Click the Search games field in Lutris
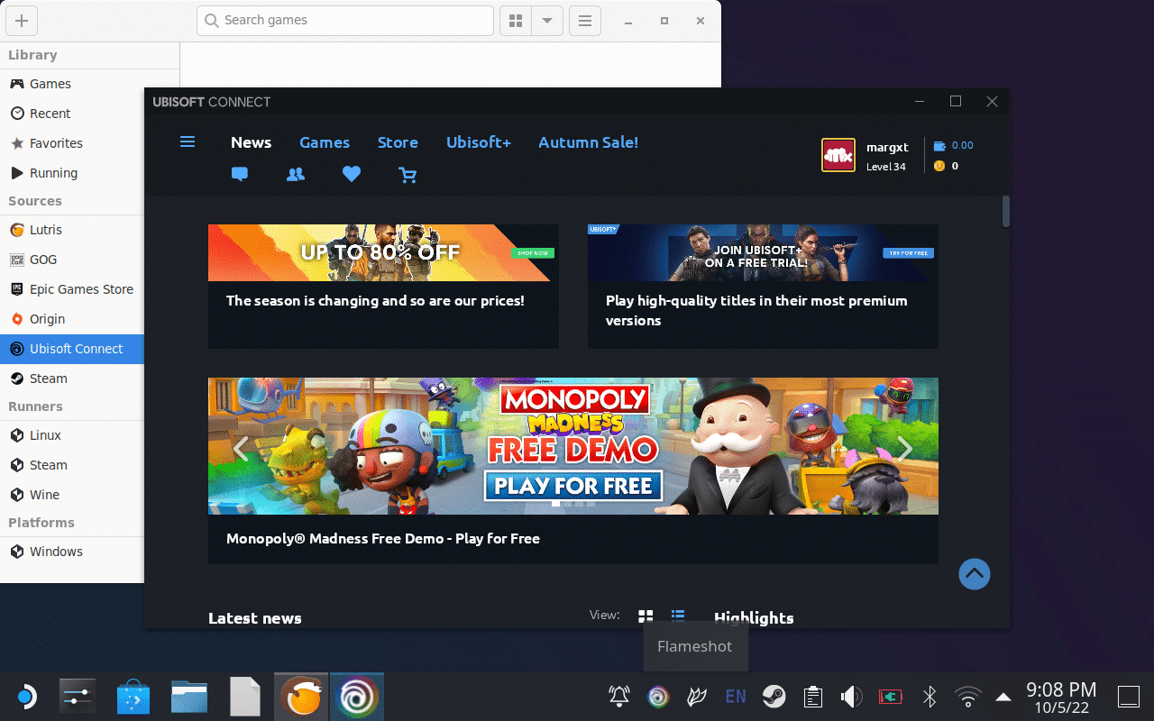 (x=345, y=21)
